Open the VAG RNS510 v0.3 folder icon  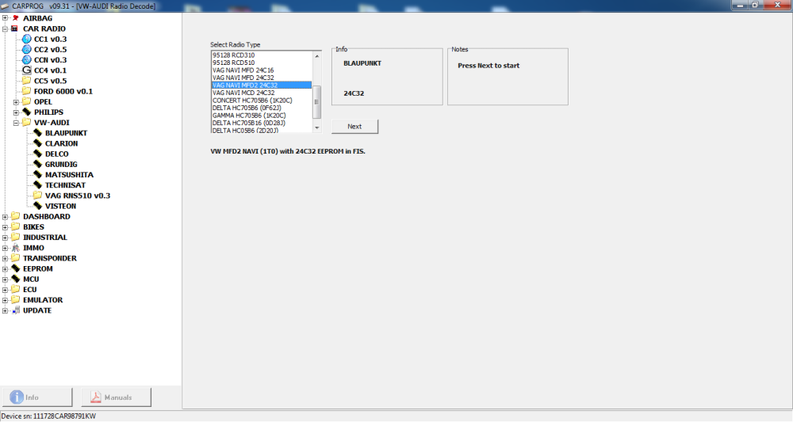point(38,196)
